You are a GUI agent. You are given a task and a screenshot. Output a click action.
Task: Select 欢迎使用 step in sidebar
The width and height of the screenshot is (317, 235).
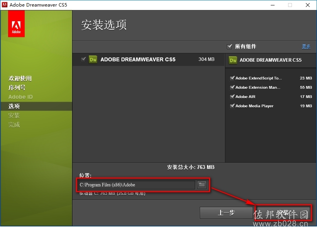(20, 78)
